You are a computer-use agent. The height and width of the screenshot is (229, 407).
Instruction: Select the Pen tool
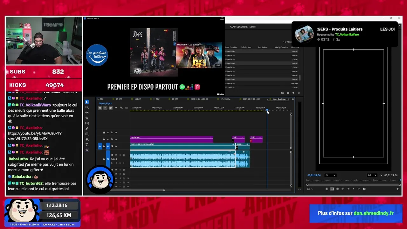(x=87, y=129)
